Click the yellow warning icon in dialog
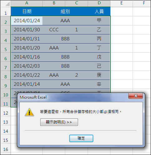This screenshot has height=155, width=151. 29,112
